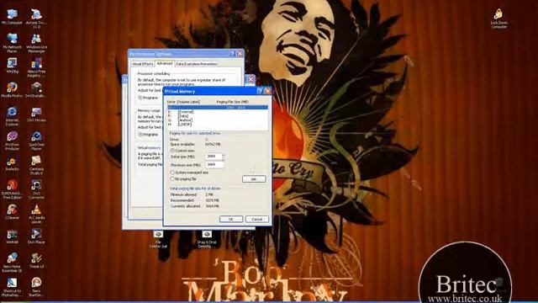Screen dimensions: 538x303
Task: Click the Maximum size (MB) field
Action: (214, 165)
